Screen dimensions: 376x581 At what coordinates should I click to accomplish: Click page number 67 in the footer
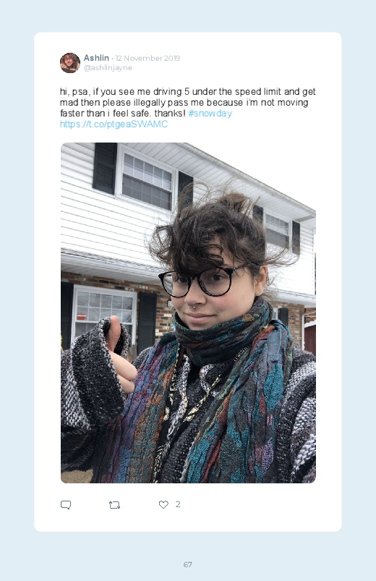point(188,564)
